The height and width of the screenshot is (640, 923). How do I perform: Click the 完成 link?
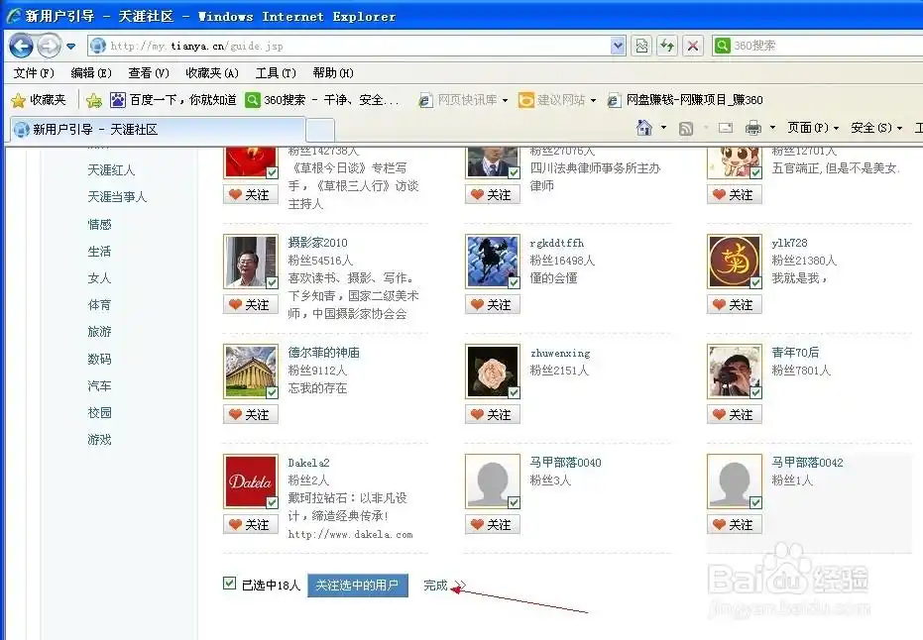point(435,586)
